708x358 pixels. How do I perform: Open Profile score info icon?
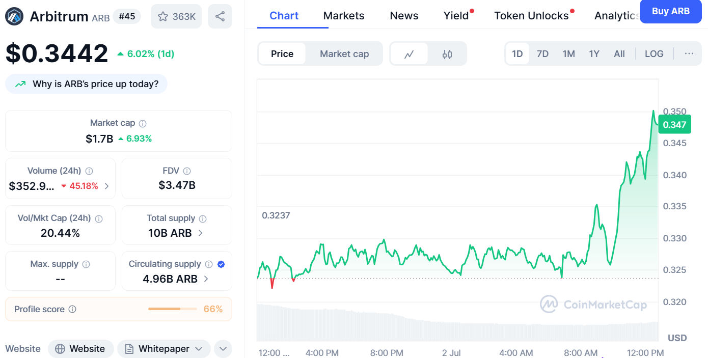[72, 309]
